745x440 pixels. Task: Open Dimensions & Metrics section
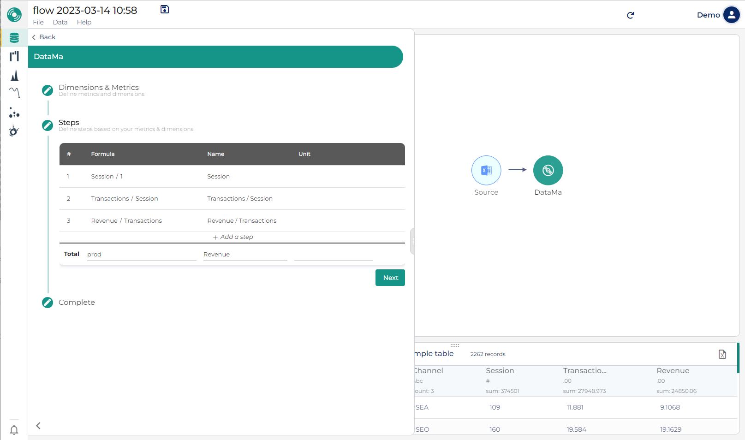pos(99,87)
